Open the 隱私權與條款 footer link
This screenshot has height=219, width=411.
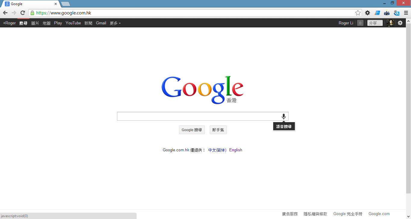(x=315, y=214)
